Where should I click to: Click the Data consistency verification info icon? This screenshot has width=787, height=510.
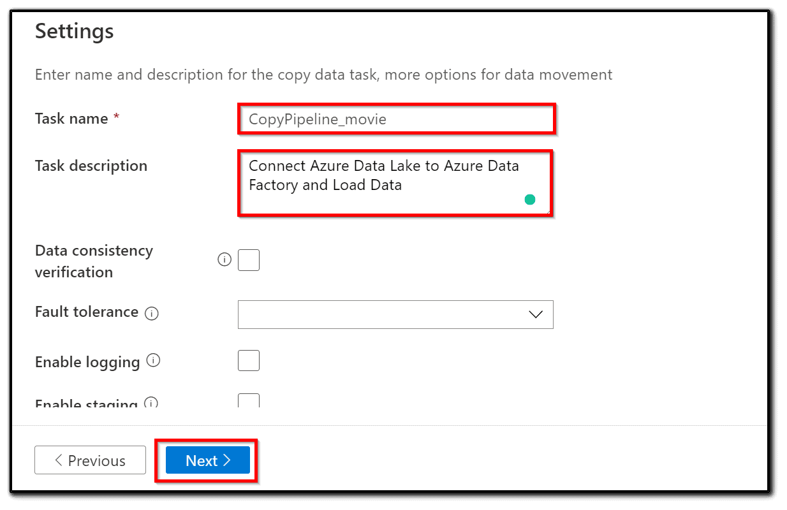(x=224, y=259)
